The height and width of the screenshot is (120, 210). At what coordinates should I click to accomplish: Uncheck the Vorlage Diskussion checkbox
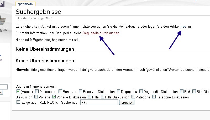(54, 97)
